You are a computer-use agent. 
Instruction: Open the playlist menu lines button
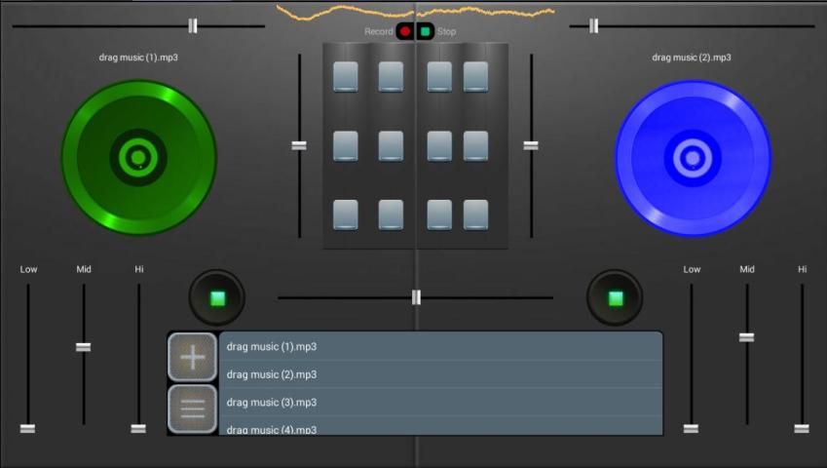[193, 409]
